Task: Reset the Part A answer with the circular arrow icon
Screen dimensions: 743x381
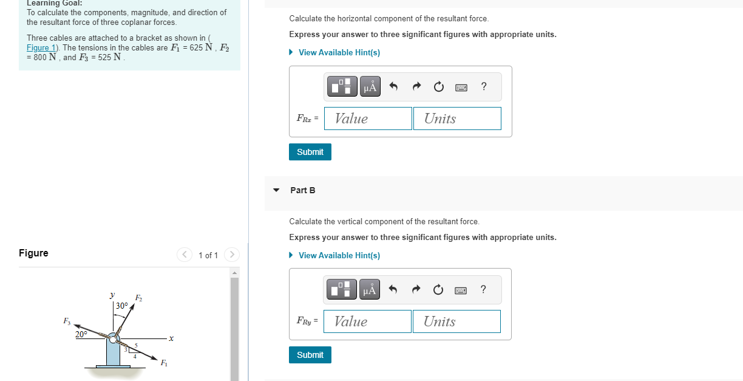Action: point(438,86)
